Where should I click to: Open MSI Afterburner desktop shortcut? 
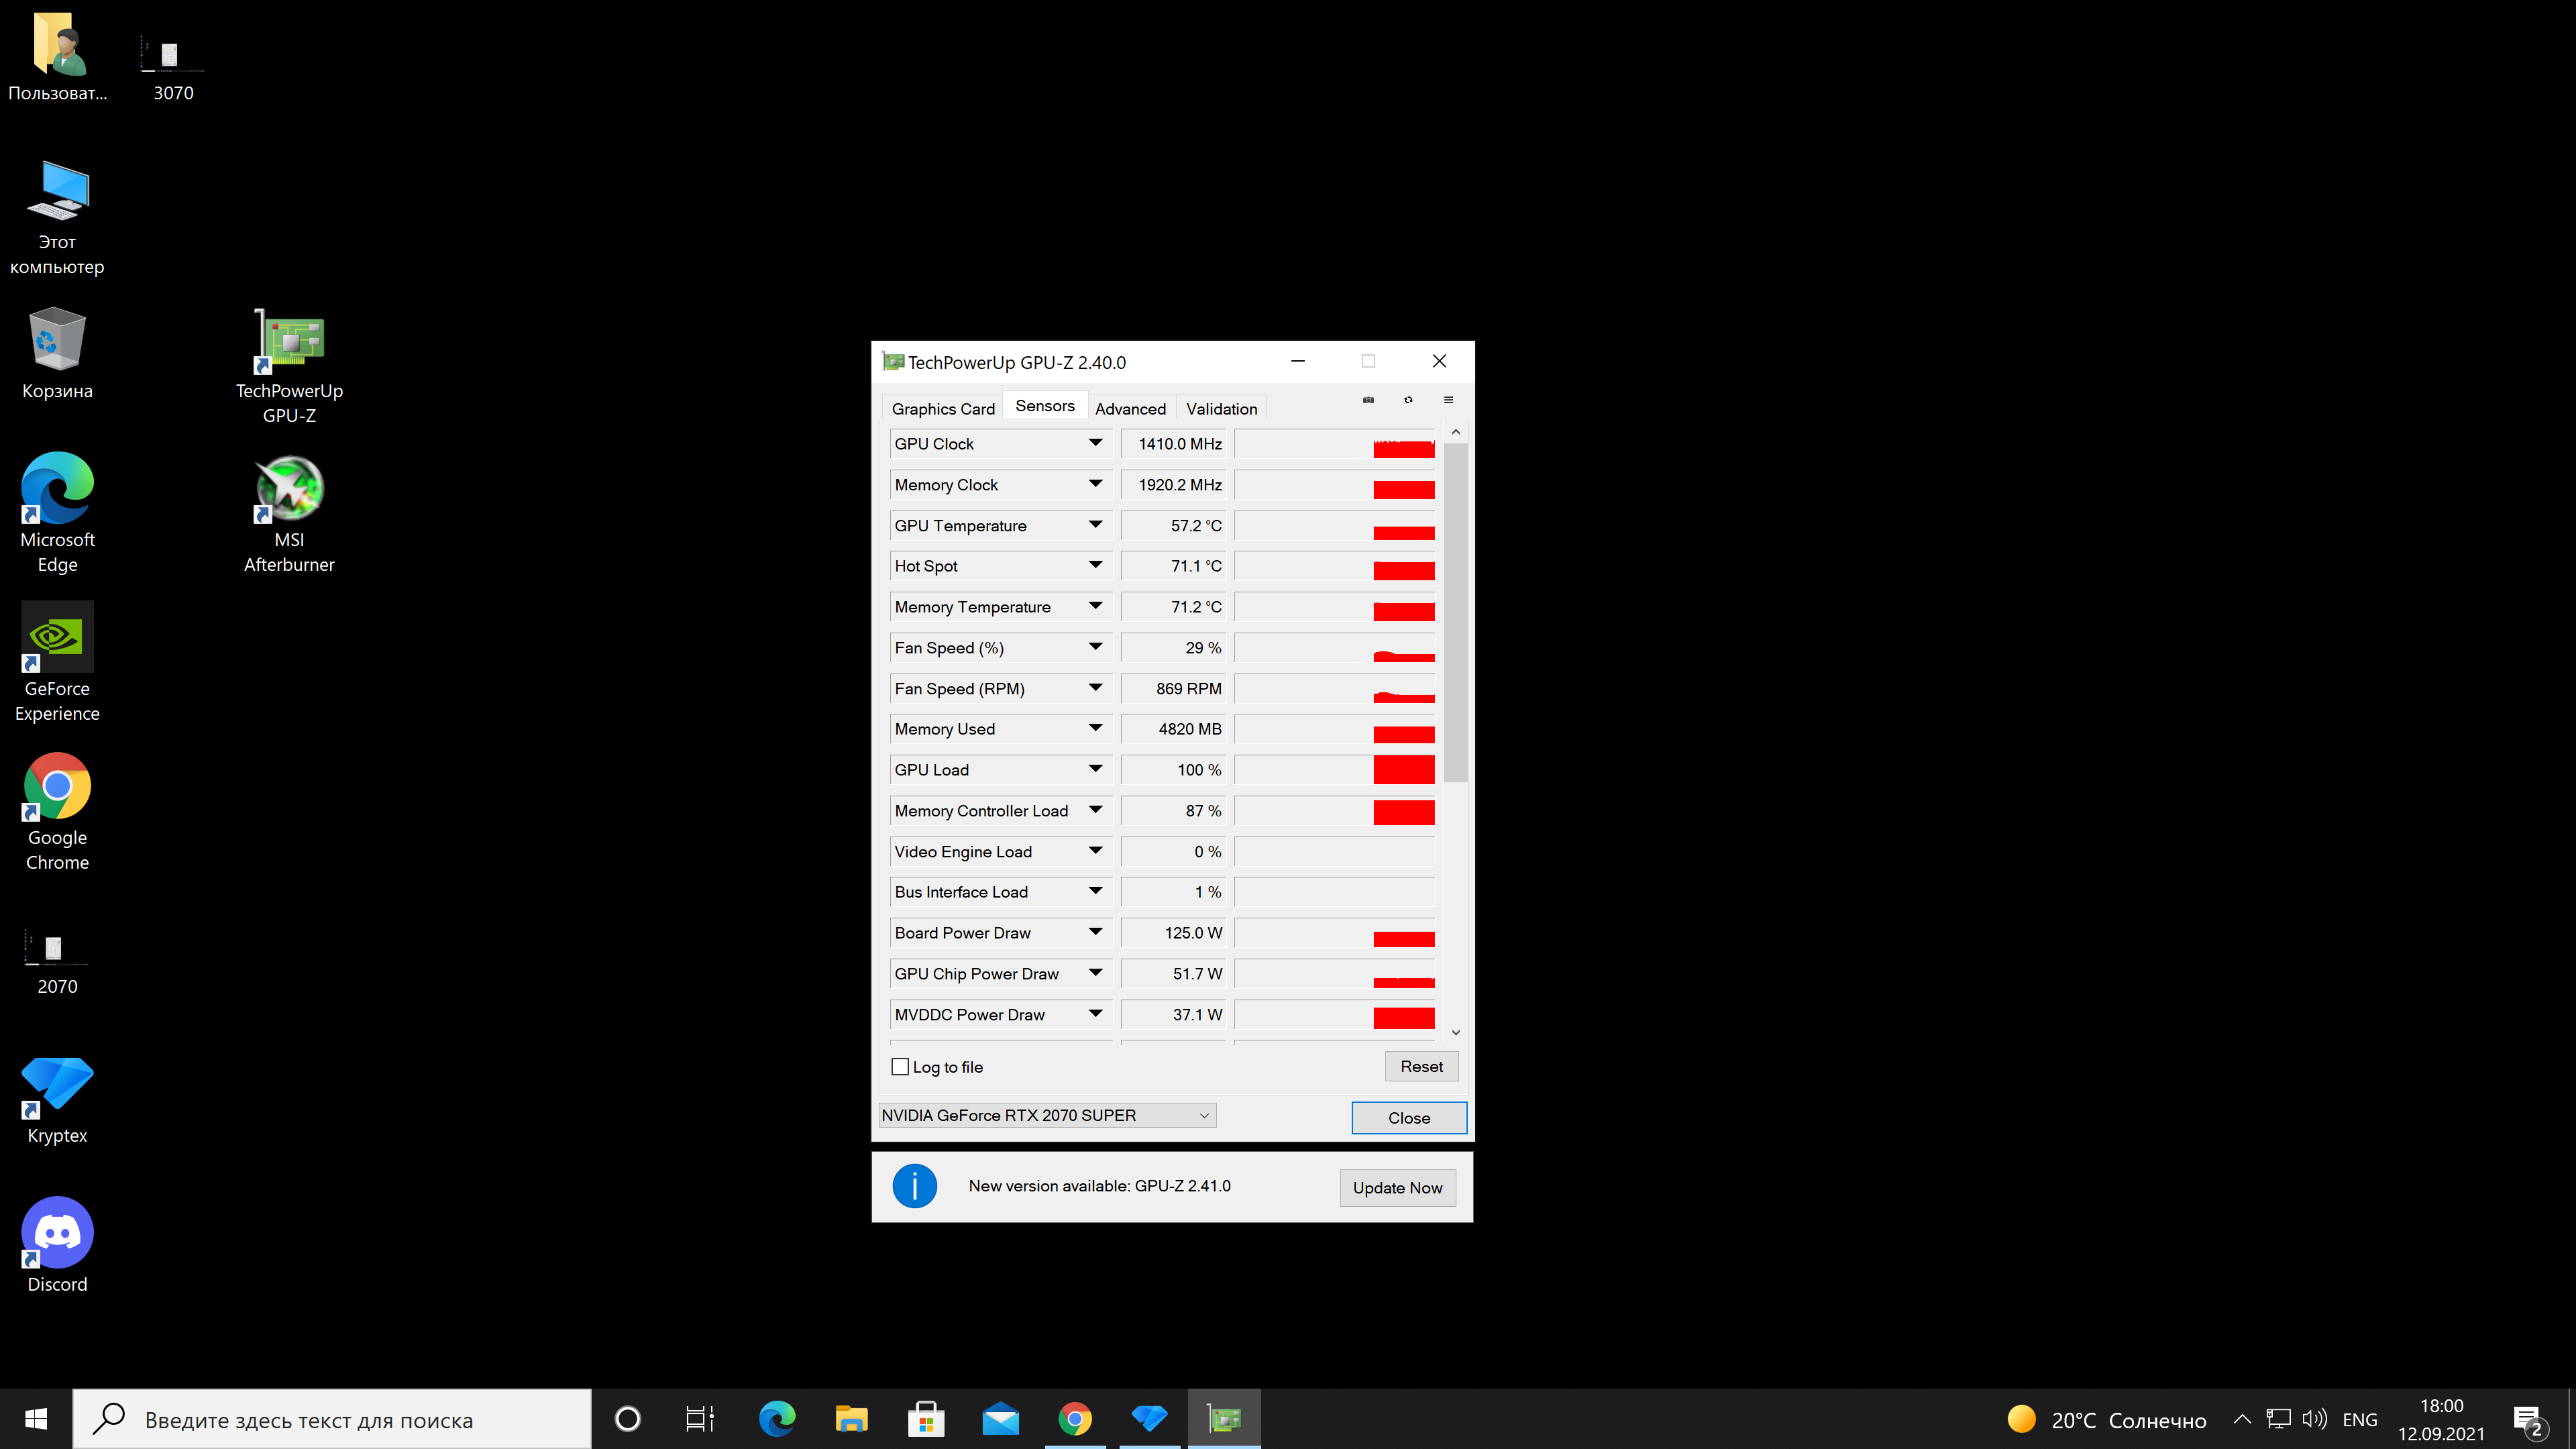[x=289, y=515]
